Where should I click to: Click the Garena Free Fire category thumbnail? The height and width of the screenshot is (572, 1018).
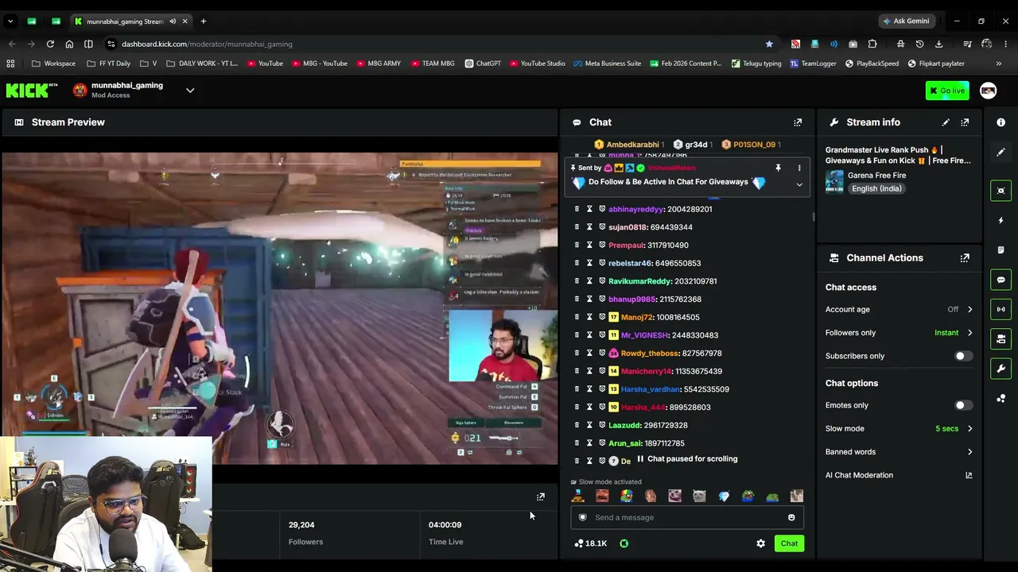834,181
